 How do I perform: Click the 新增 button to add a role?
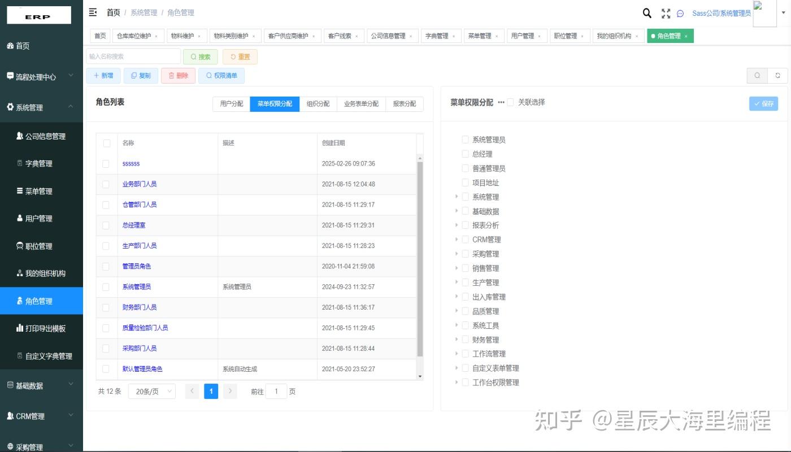(x=103, y=75)
